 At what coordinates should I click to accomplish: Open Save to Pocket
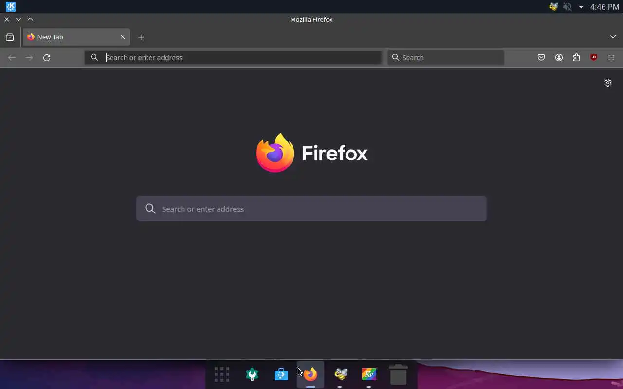[x=541, y=57]
